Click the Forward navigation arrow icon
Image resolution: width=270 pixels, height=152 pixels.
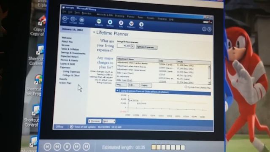point(73,19)
